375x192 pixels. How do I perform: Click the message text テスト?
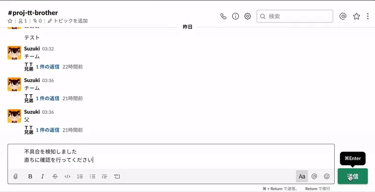[x=32, y=37]
